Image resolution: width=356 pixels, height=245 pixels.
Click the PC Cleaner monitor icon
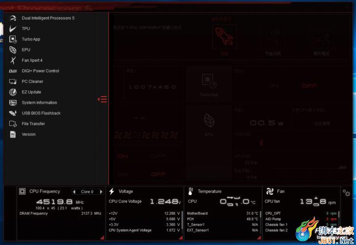coord(13,81)
